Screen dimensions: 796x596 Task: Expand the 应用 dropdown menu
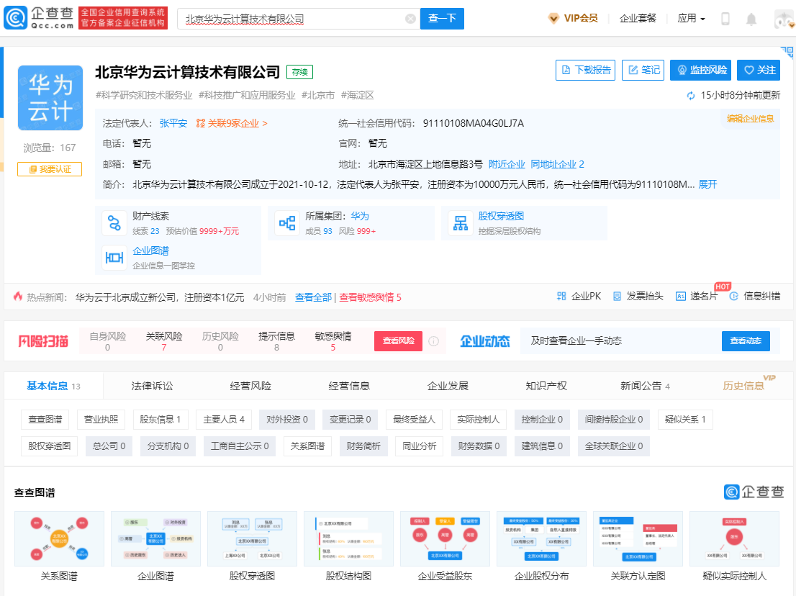click(691, 19)
